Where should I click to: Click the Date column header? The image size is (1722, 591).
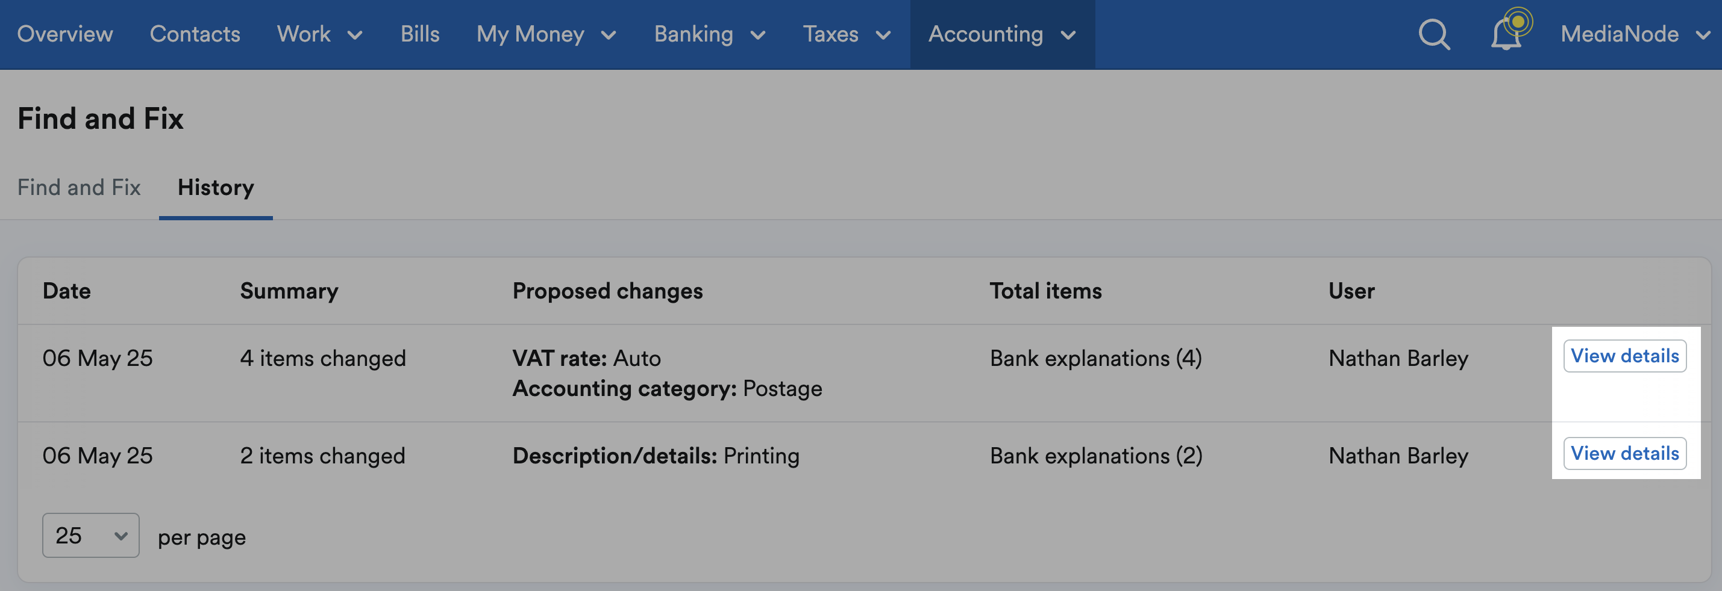tap(67, 291)
